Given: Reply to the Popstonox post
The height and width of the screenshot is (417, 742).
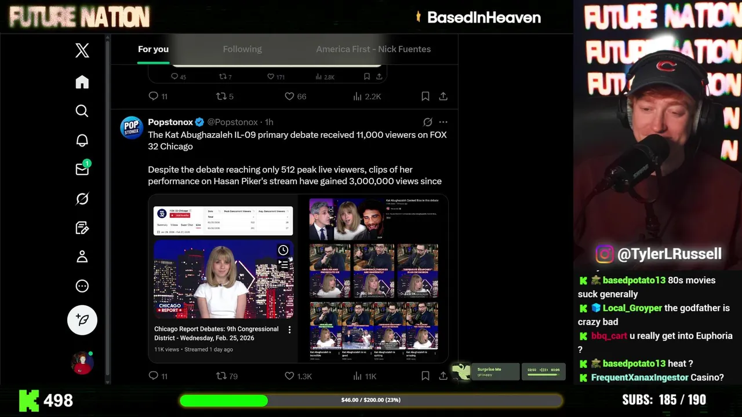Looking at the screenshot, I should coord(158,376).
